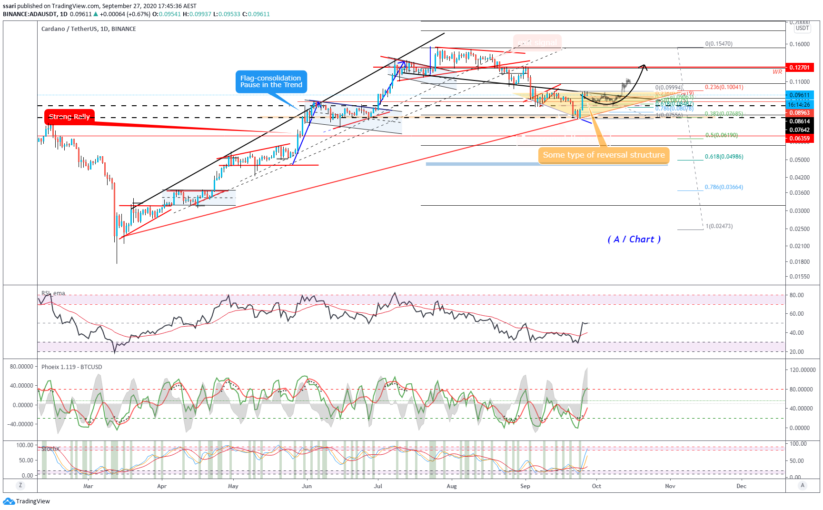Viewport: 823px width, 510px height.
Task: Click the Nov label on time axis
Action: tap(670, 486)
